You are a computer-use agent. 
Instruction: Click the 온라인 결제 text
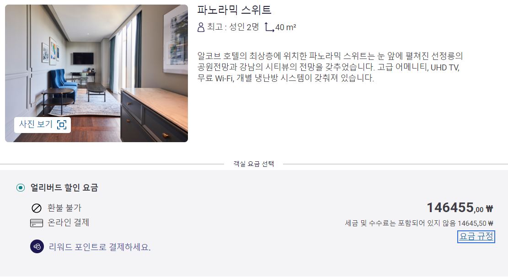(x=69, y=223)
